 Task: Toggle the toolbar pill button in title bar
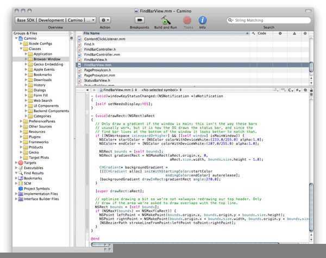point(308,11)
